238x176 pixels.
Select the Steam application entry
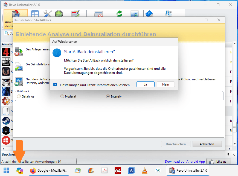click(6, 121)
